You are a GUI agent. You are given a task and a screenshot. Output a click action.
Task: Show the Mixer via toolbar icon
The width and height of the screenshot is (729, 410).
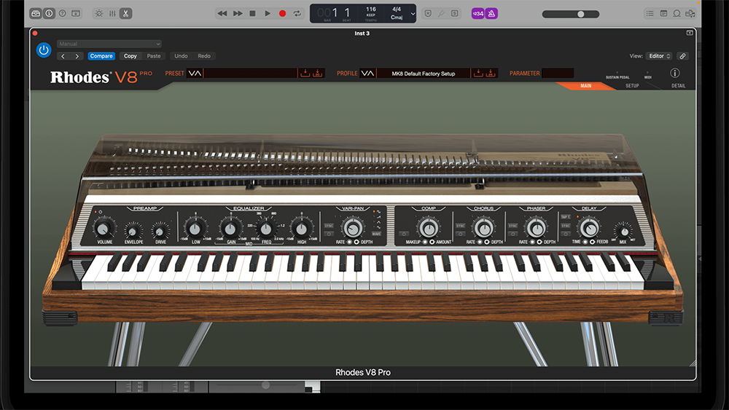click(112, 13)
